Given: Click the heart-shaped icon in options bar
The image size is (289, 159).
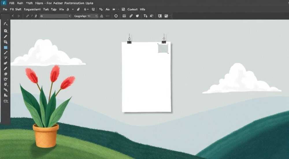Looking at the screenshot, I should pyautogui.click(x=137, y=16).
